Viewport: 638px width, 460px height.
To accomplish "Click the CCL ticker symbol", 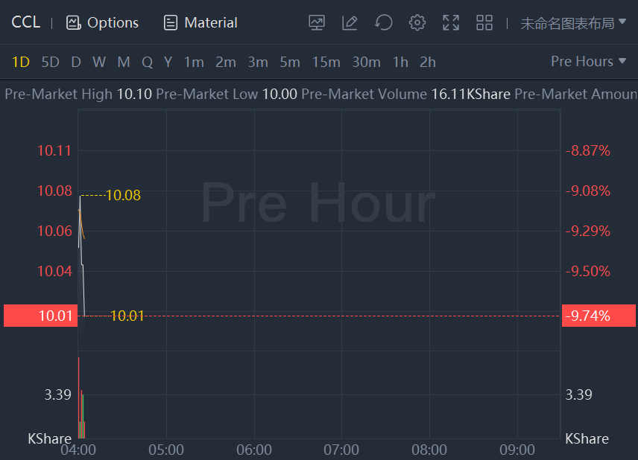I will [x=25, y=23].
